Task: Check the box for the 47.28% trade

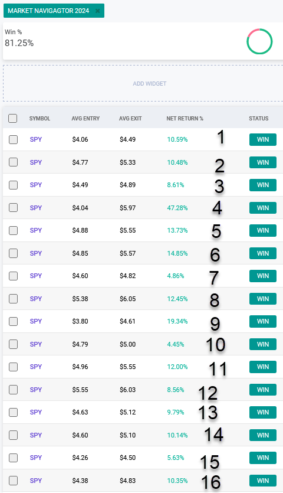Action: click(13, 208)
